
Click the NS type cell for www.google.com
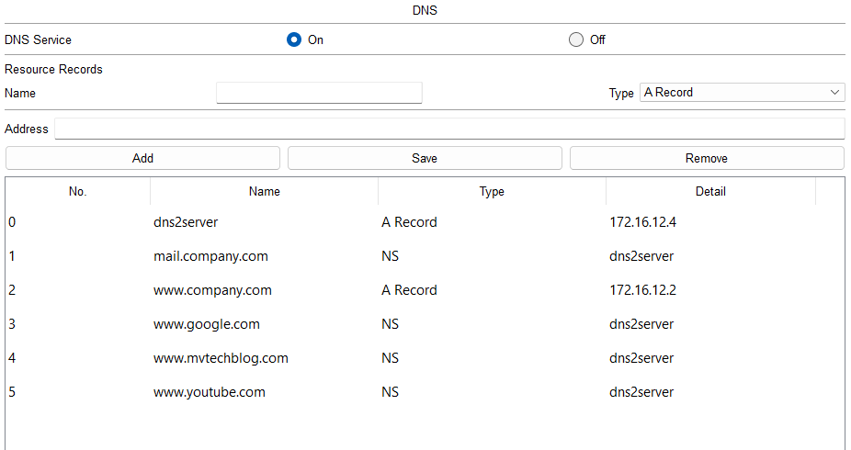(x=391, y=324)
